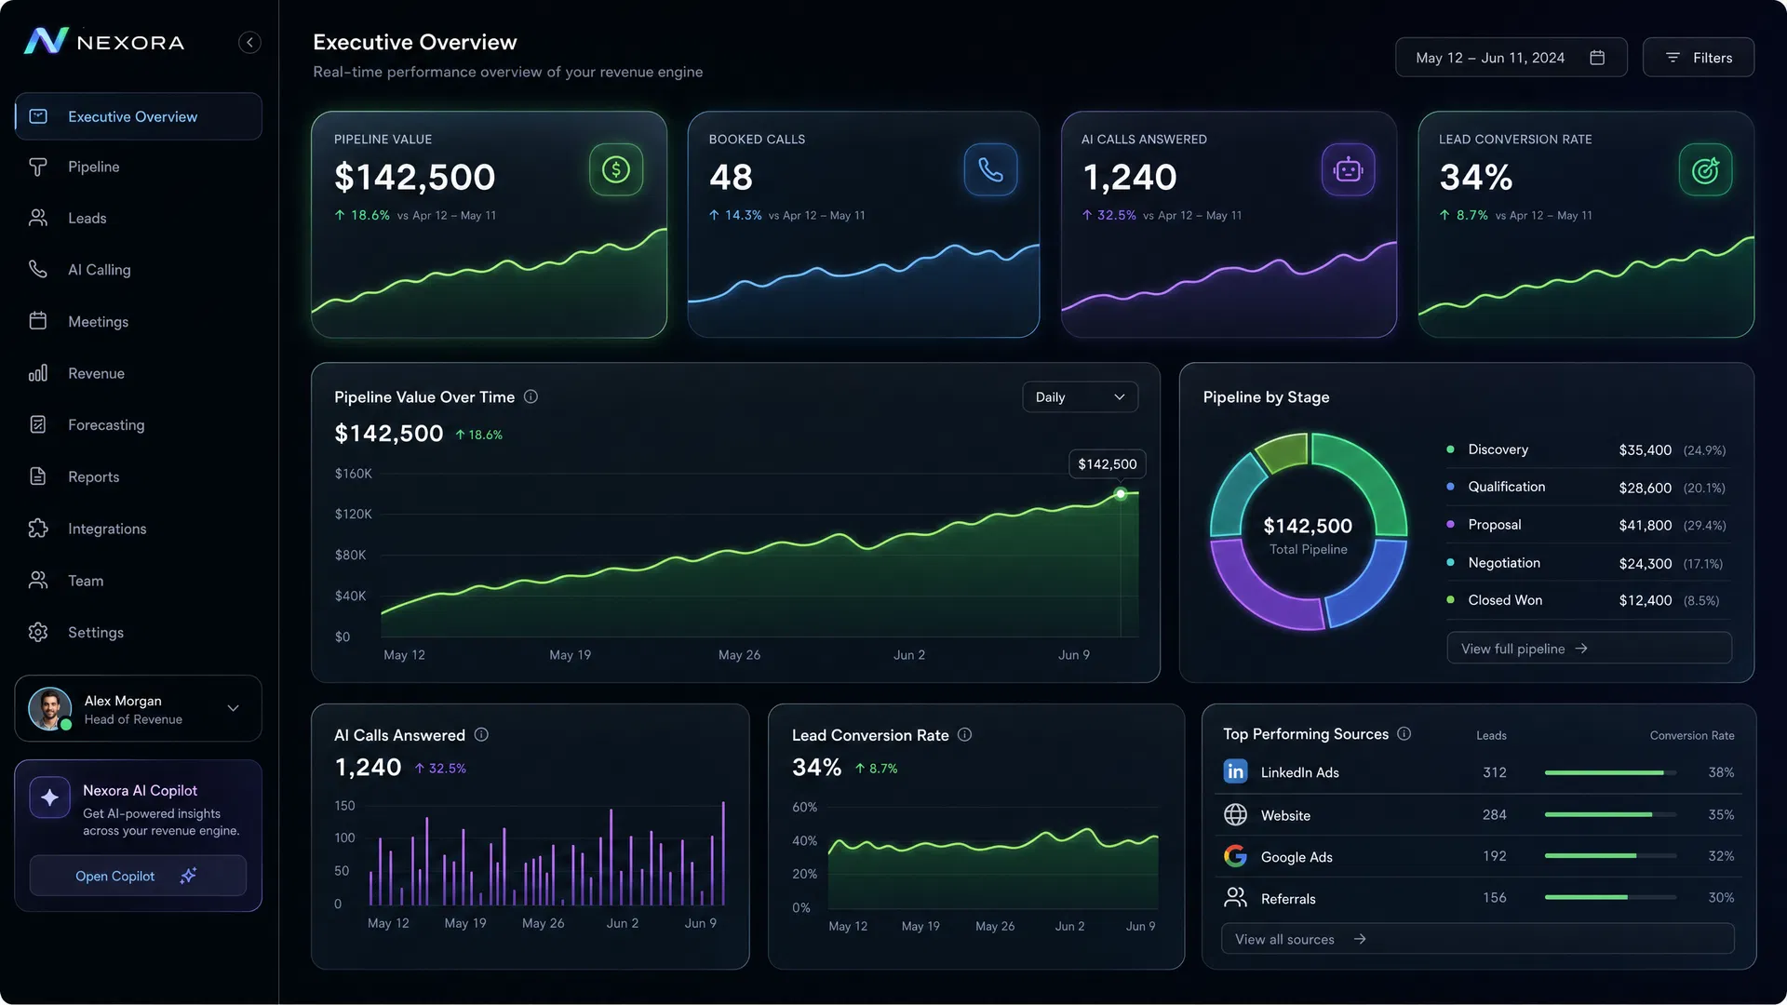Click View full pipeline link
1787x1005 pixels.
pyautogui.click(x=1589, y=649)
